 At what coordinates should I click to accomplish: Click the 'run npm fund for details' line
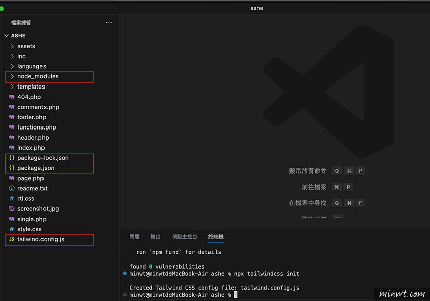coord(178,252)
